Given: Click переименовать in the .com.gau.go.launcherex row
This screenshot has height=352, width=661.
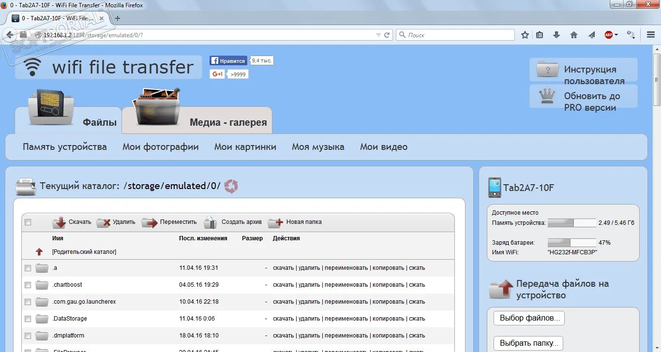Looking at the screenshot, I should pyautogui.click(x=346, y=302).
